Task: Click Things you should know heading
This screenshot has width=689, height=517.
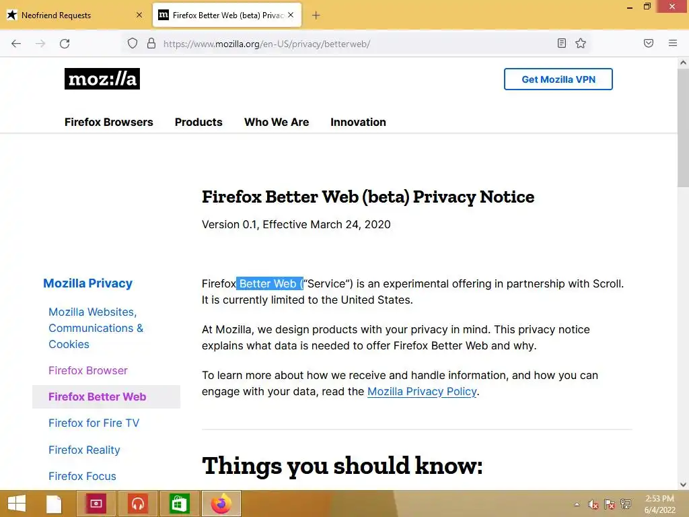Action: tap(342, 466)
